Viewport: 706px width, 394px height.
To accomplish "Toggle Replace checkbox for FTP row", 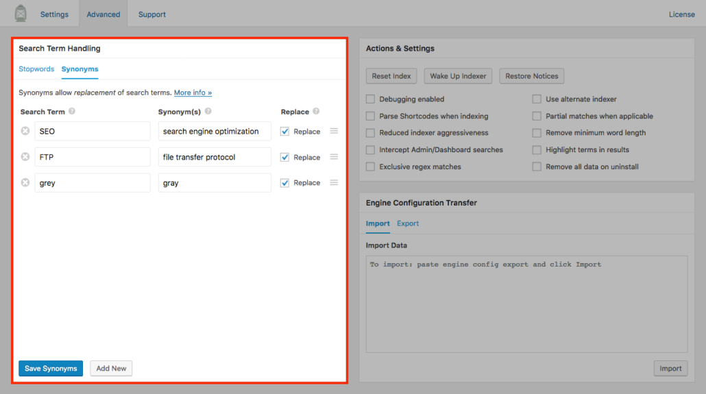I will (284, 157).
